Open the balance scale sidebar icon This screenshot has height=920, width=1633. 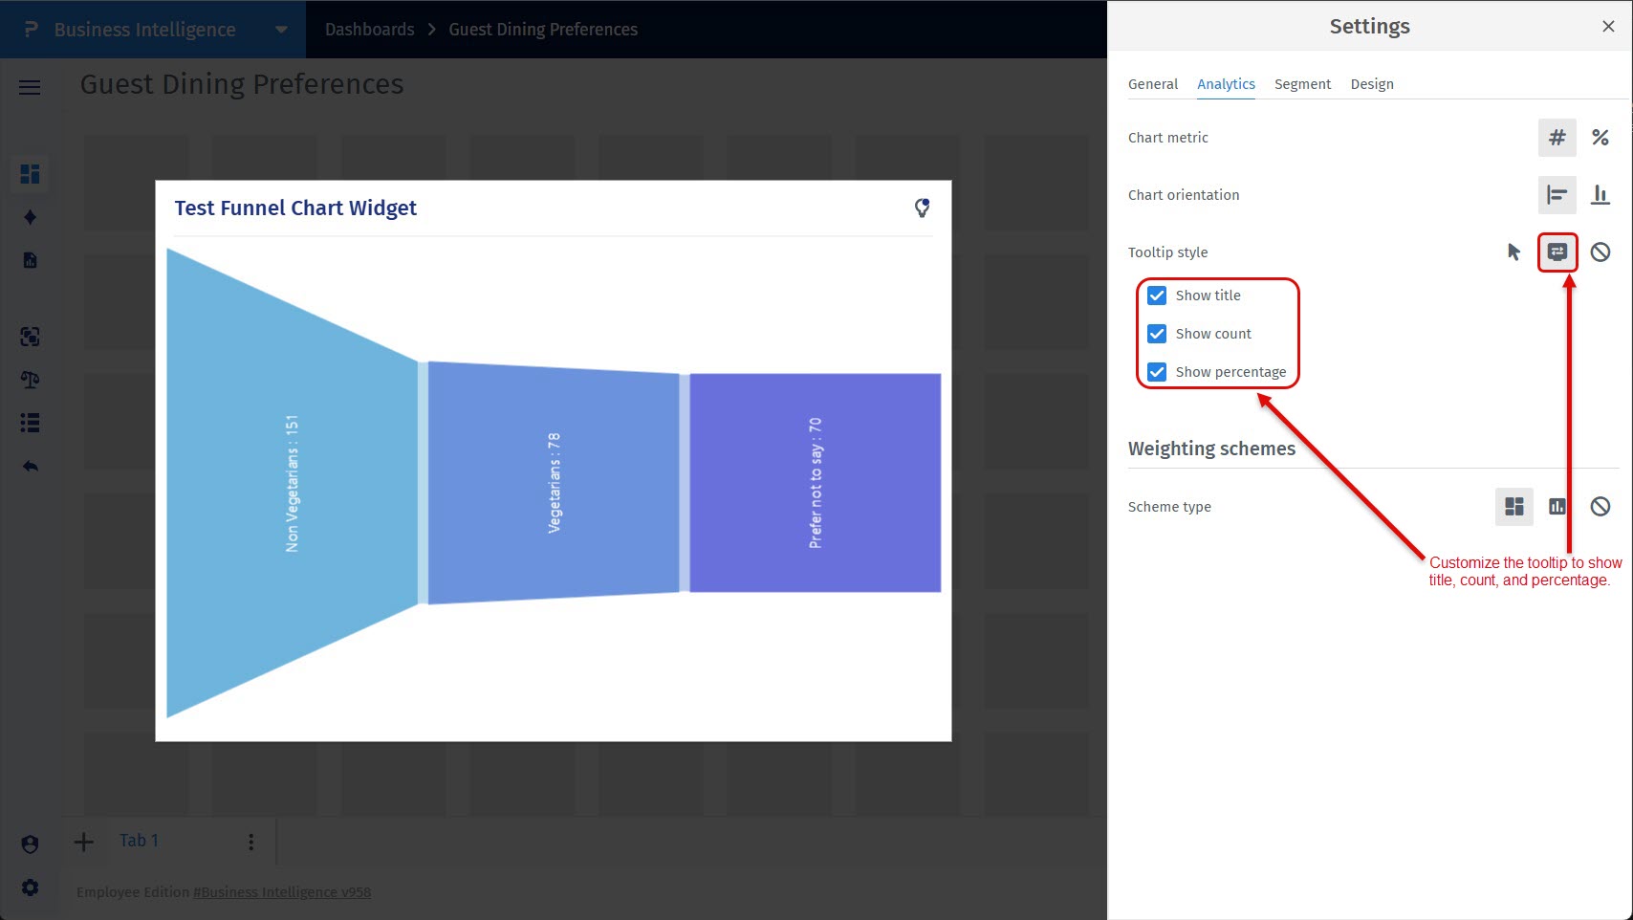(30, 380)
